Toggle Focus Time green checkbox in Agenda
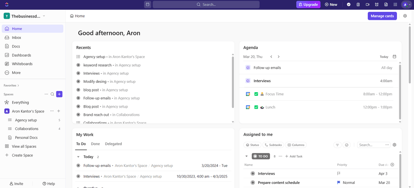Screen dimensions: 414x188 (256, 94)
